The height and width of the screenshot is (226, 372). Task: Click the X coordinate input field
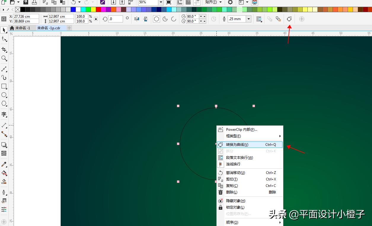tap(26, 17)
